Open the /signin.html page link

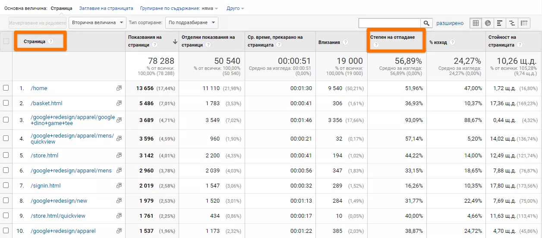click(45, 185)
